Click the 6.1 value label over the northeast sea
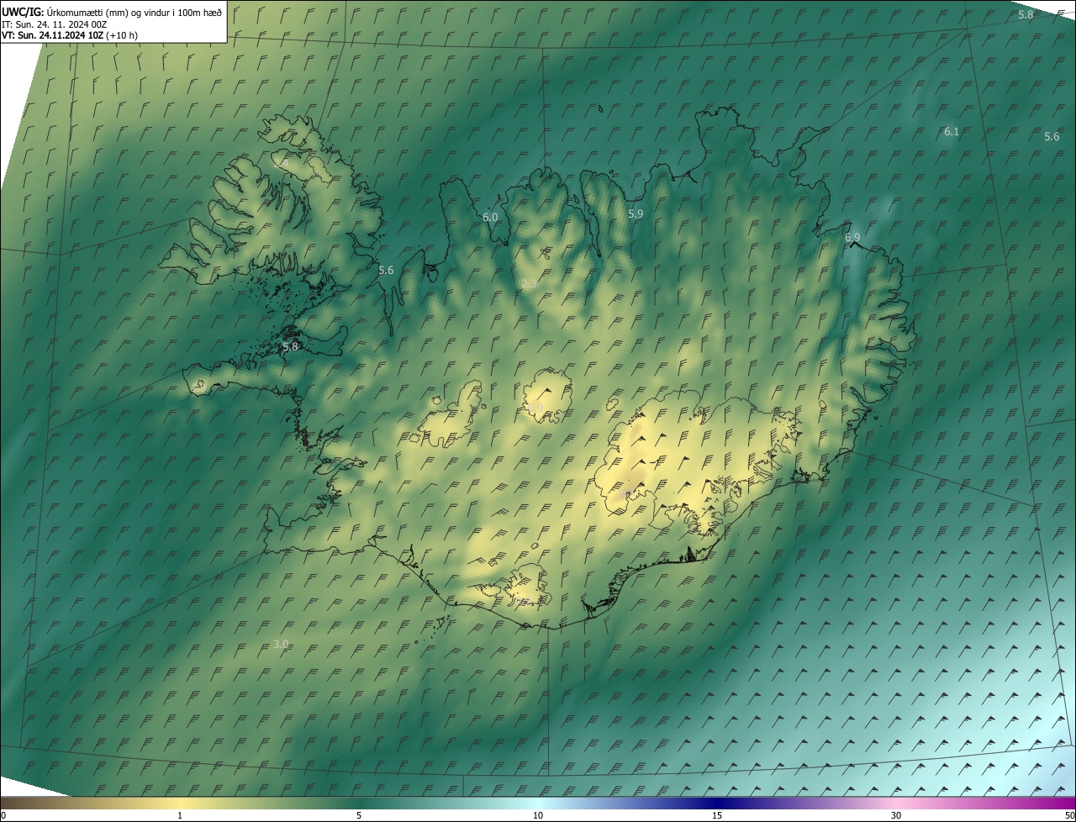Screen dimensions: 1076x822 coord(951,132)
